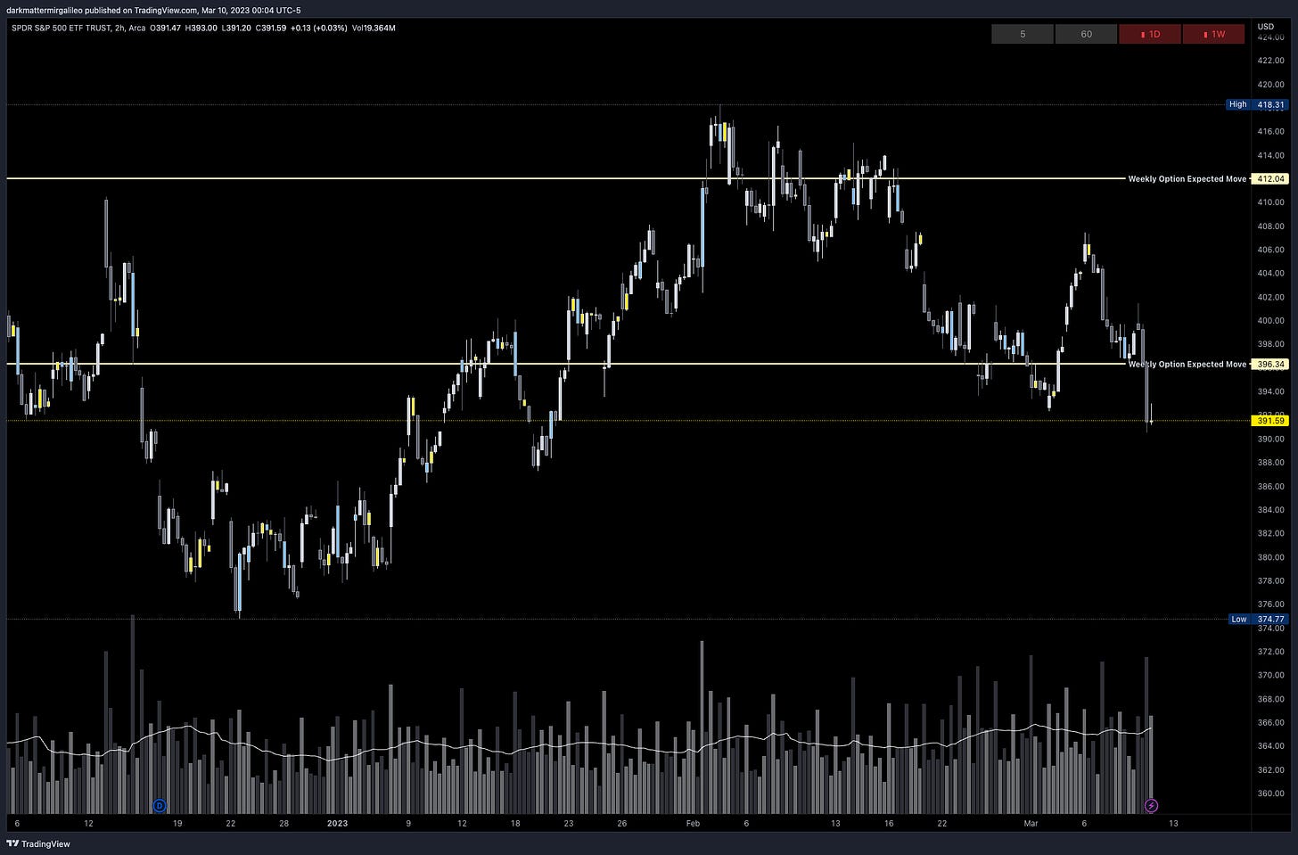Click the 422.00 price axis label
1298x855 pixels.
(1270, 61)
